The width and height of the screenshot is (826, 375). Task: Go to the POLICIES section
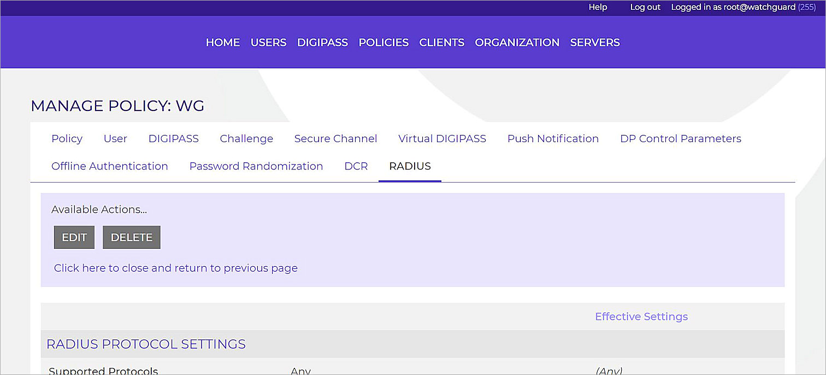[383, 42]
